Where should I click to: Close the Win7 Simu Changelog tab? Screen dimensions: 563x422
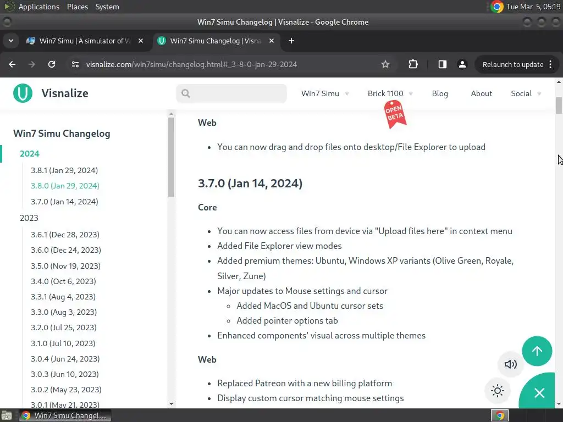coord(272,41)
